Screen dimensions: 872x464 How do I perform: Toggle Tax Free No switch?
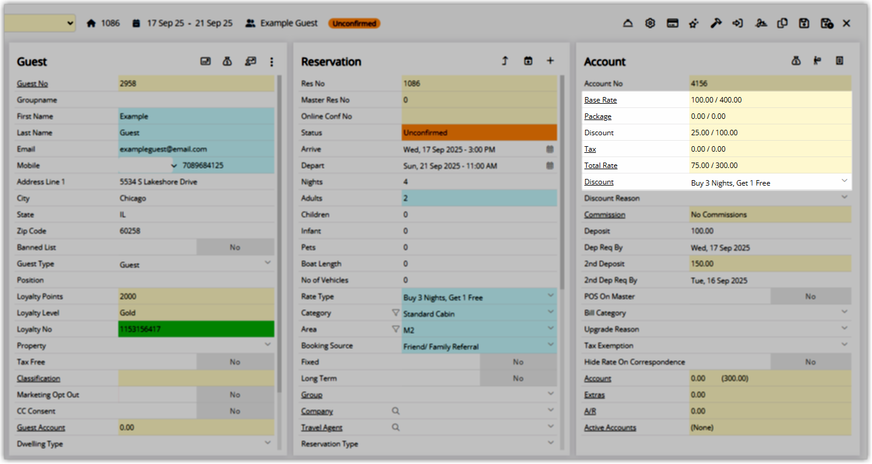[235, 362]
